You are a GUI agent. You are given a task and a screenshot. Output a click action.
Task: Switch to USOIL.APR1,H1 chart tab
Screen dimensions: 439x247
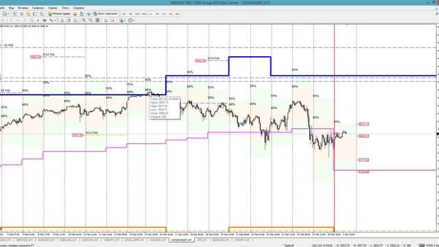tap(134, 240)
